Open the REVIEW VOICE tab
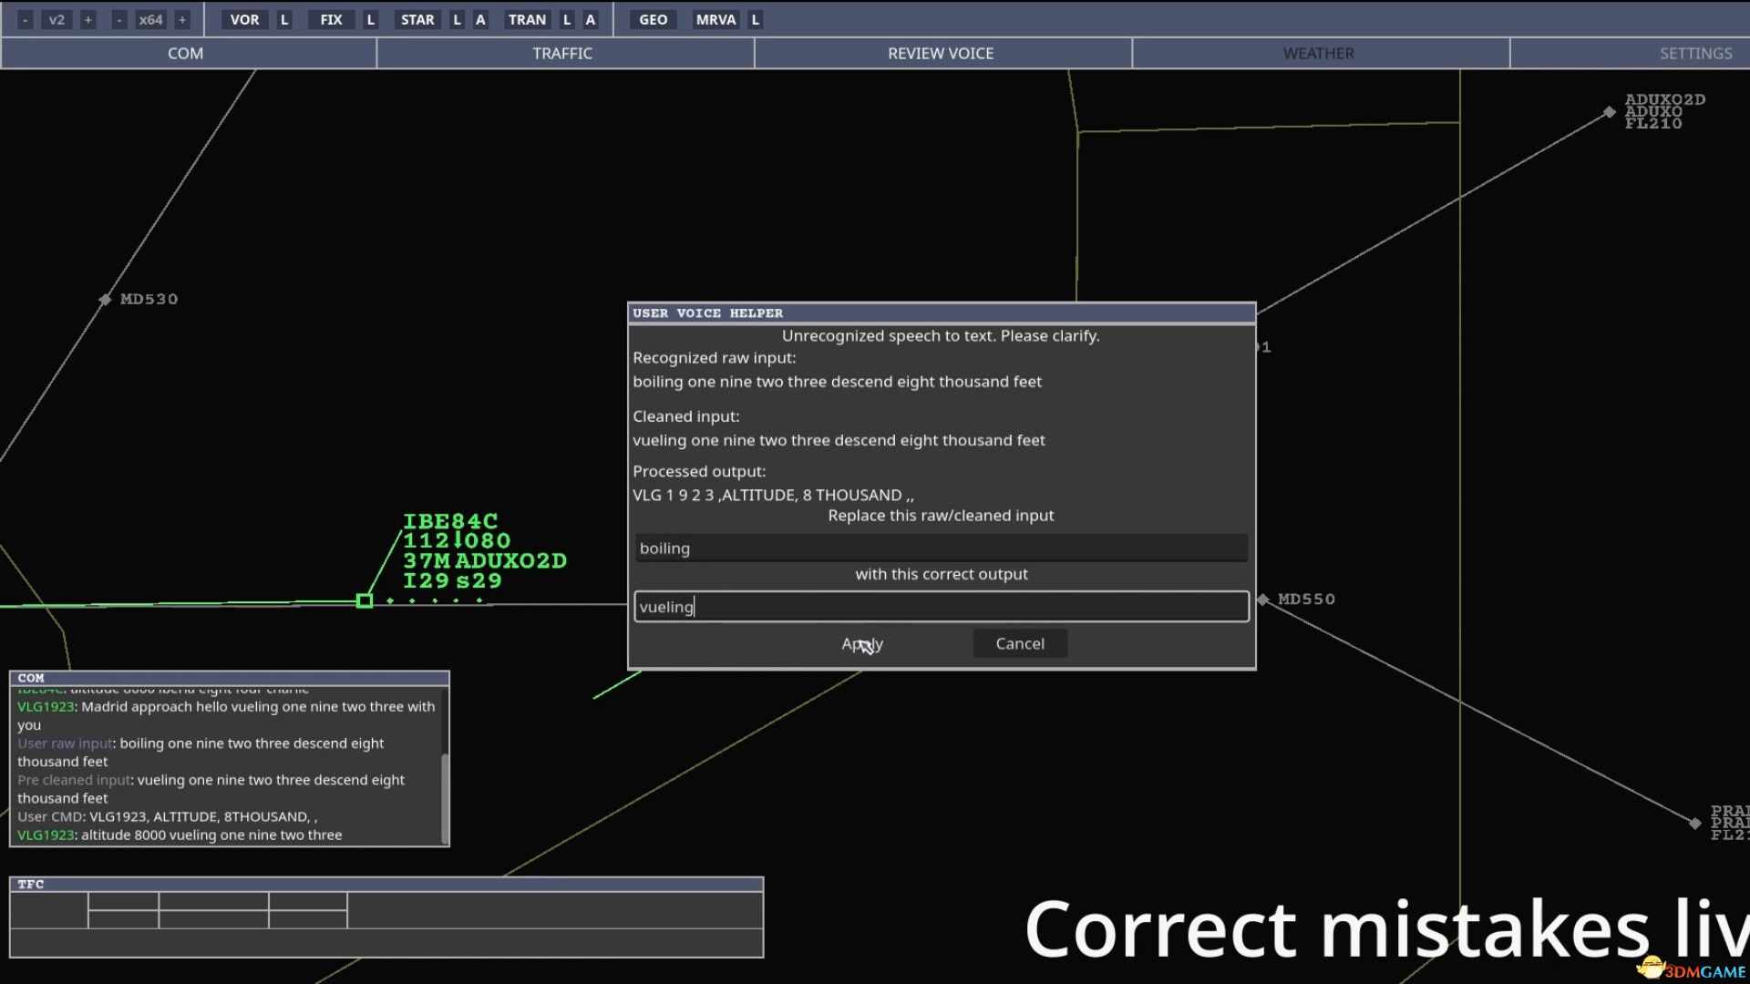 coord(941,53)
